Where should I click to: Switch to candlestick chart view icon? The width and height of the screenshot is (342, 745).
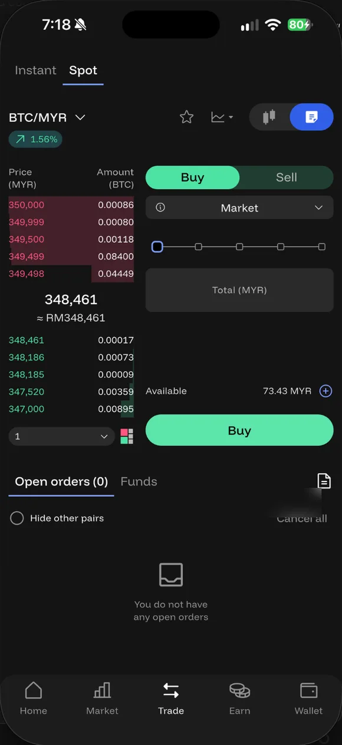coord(269,117)
